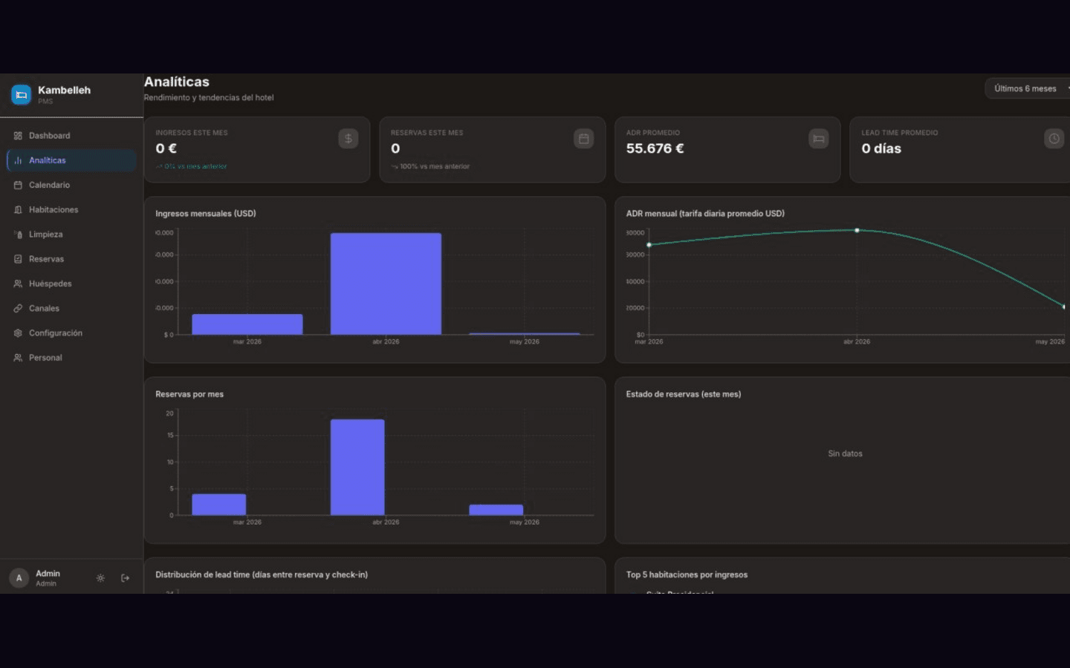1070x668 pixels.
Task: Click the Admin user name in sidebar
Action: (x=48, y=574)
